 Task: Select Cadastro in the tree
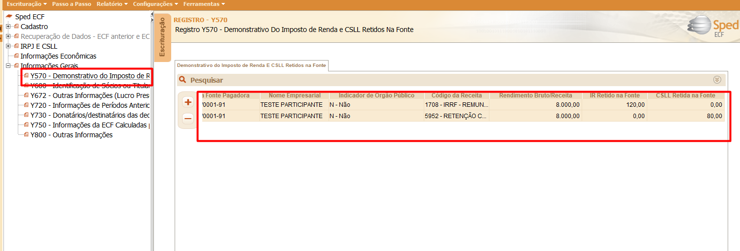(34, 27)
